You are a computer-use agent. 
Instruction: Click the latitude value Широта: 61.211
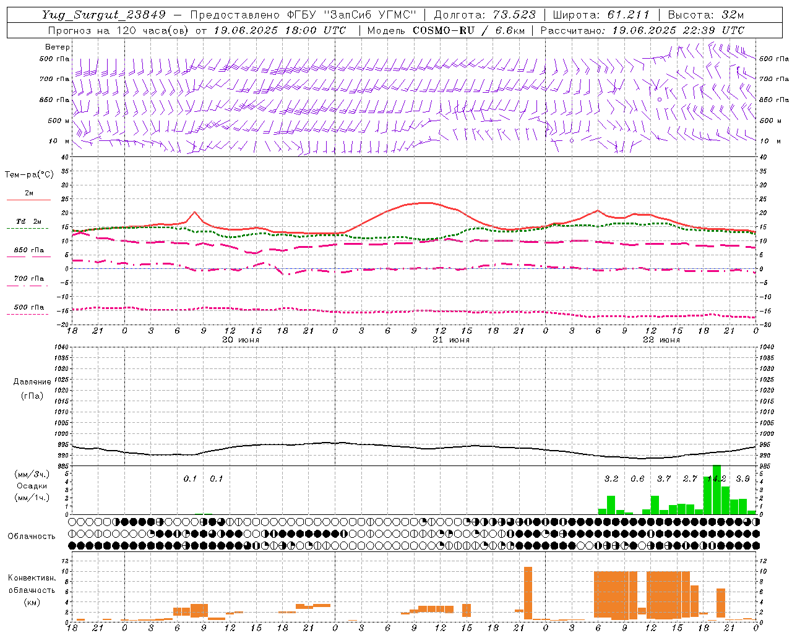coord(601,15)
